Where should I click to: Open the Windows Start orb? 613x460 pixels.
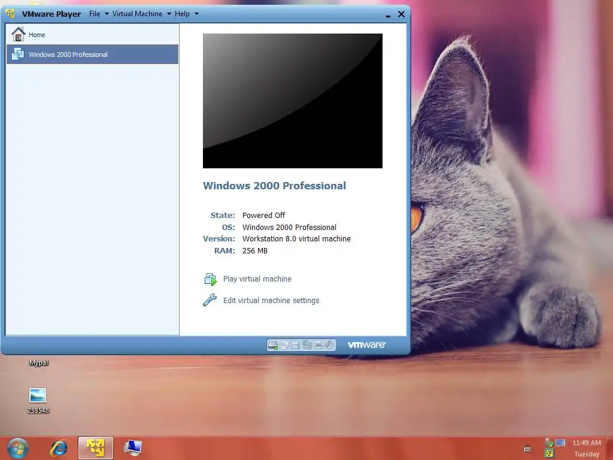[x=17, y=449]
